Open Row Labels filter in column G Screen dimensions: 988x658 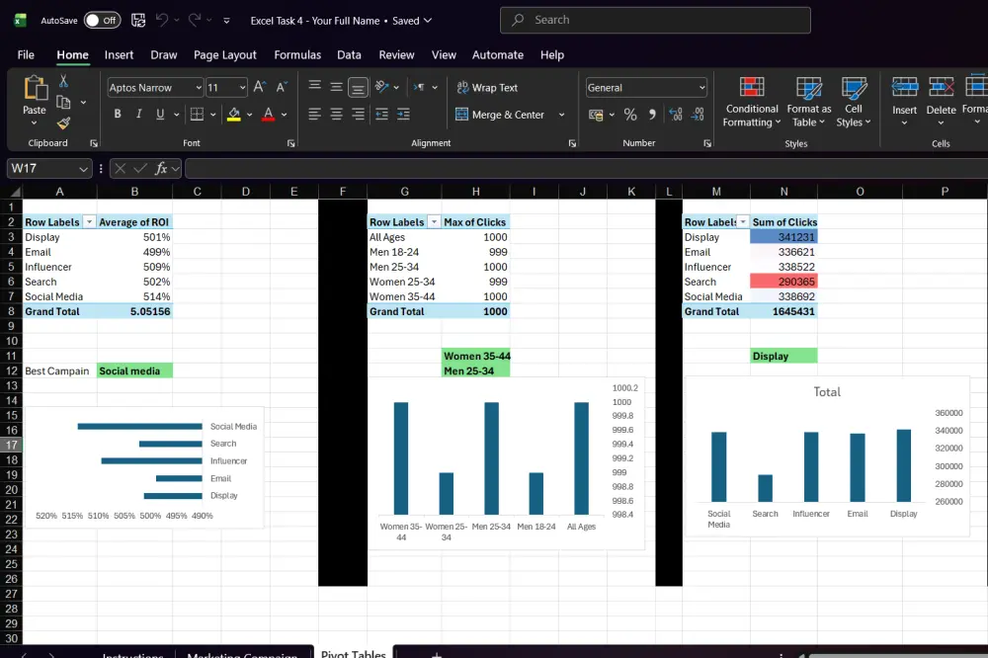pyautogui.click(x=434, y=222)
